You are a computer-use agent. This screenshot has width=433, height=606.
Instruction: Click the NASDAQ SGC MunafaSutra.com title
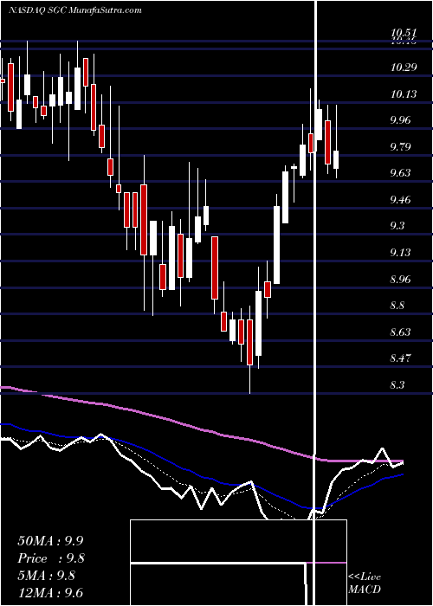coord(74,10)
